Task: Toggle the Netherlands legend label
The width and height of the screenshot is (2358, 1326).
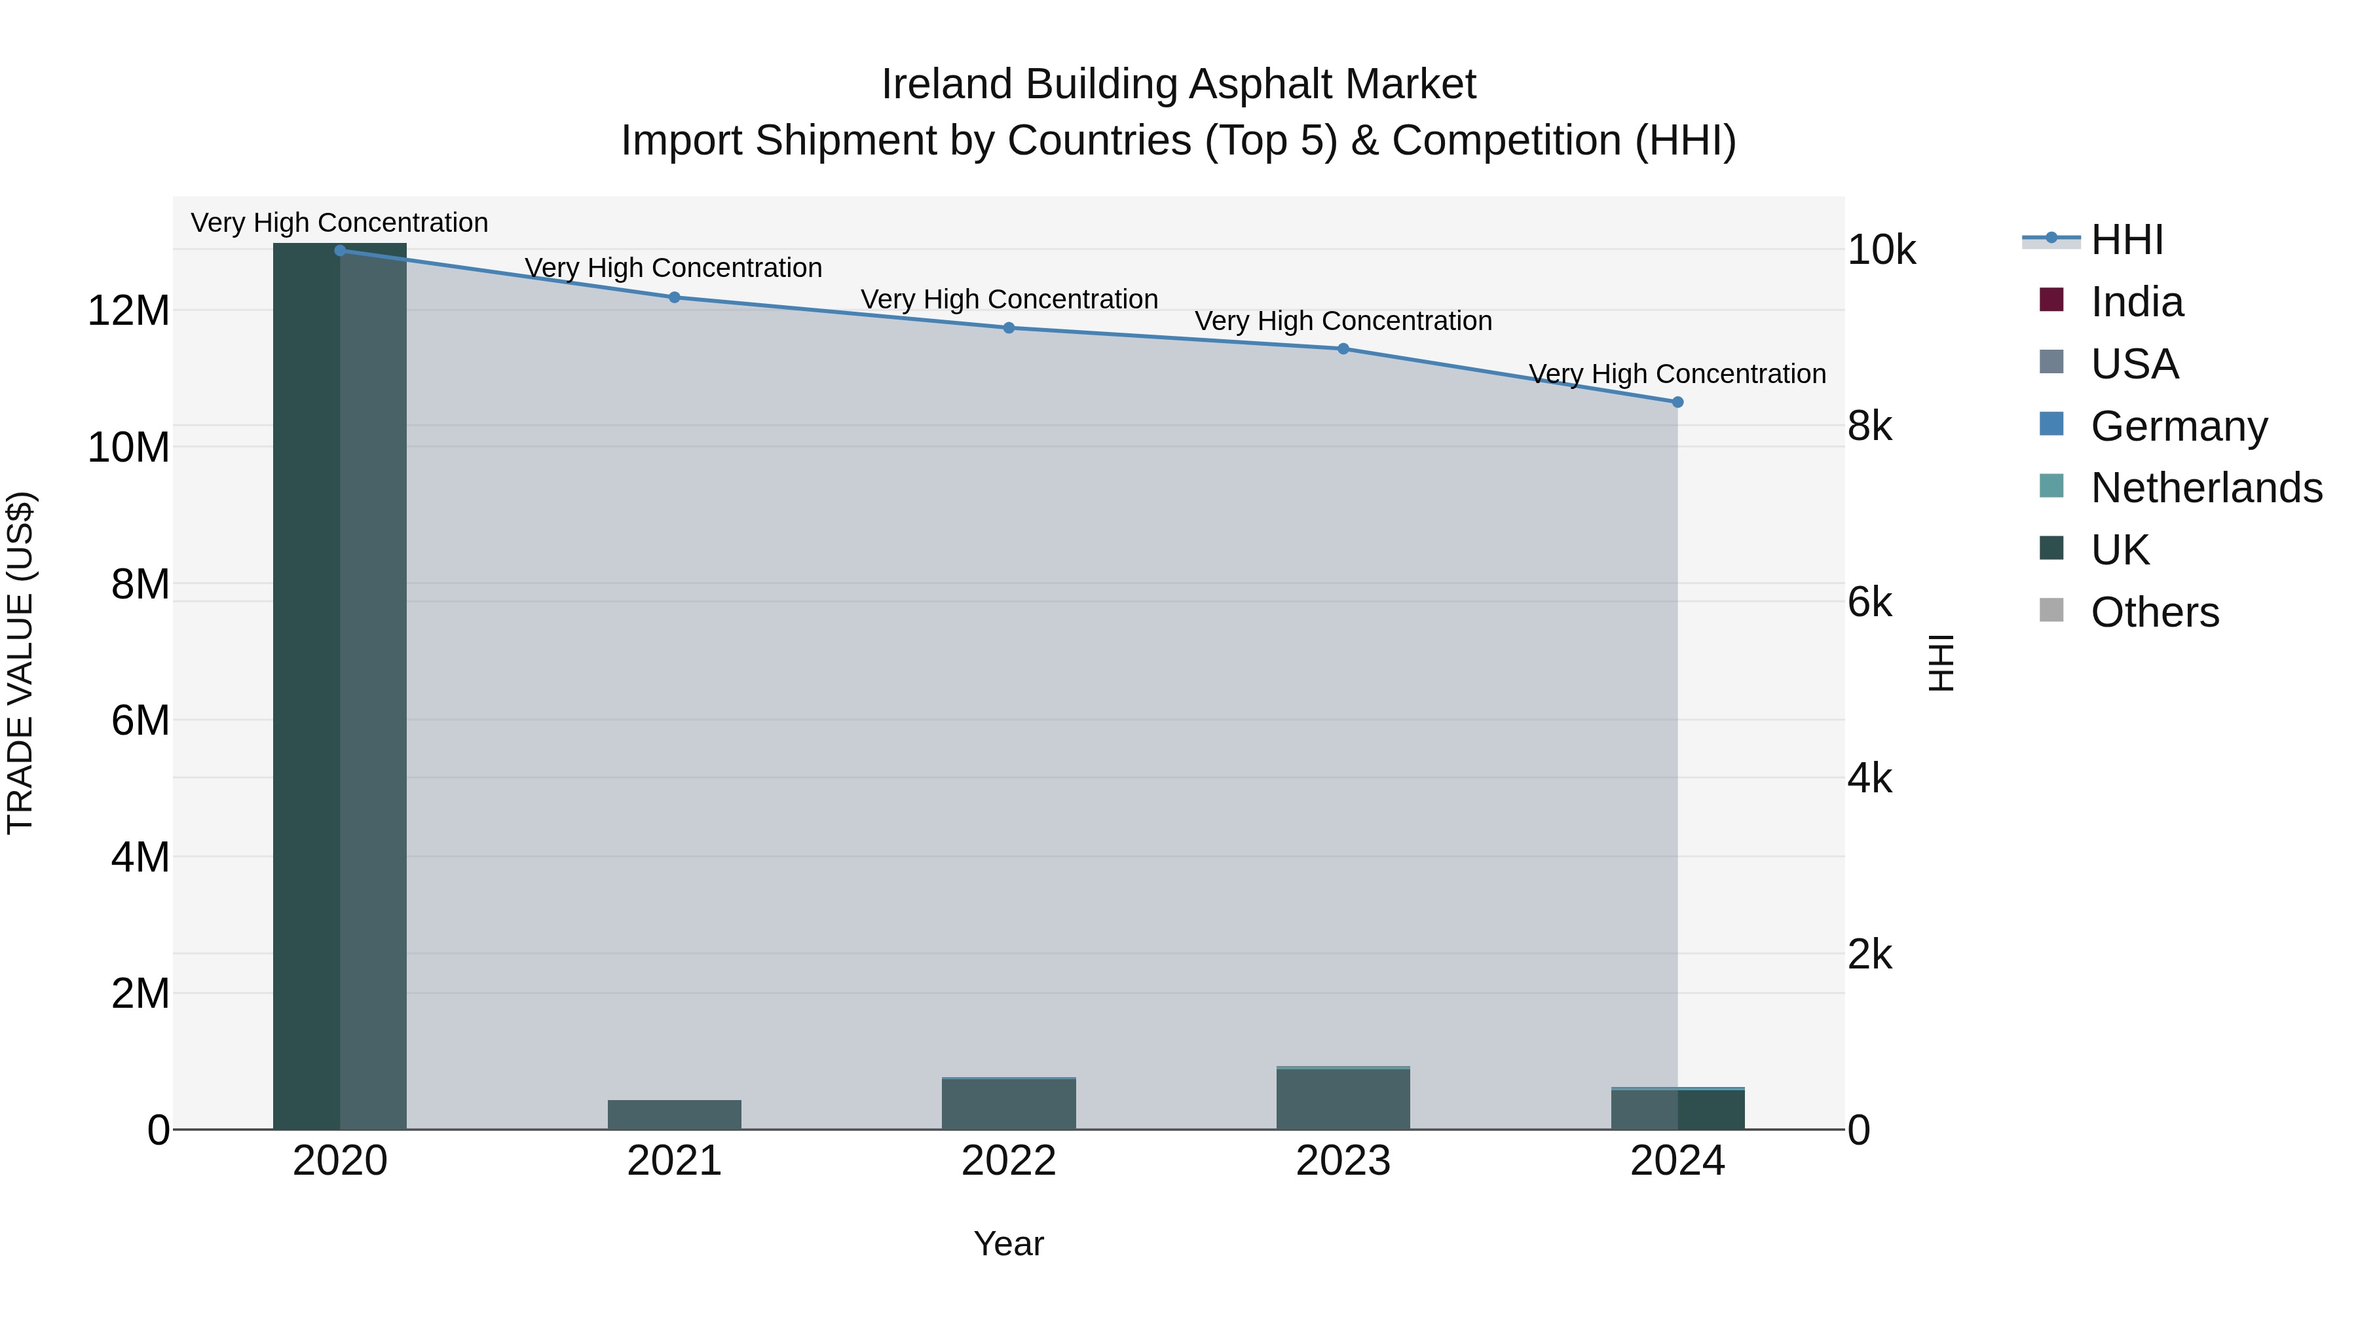Action: coord(2207,488)
